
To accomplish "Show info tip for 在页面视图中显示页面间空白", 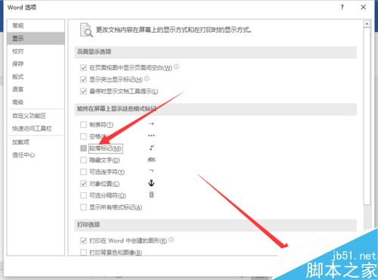I will point(176,67).
